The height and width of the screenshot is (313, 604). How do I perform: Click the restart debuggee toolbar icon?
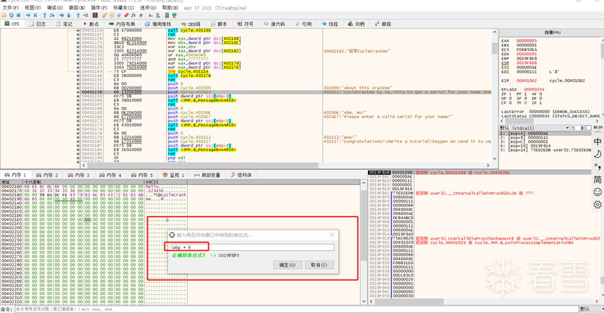point(11,15)
